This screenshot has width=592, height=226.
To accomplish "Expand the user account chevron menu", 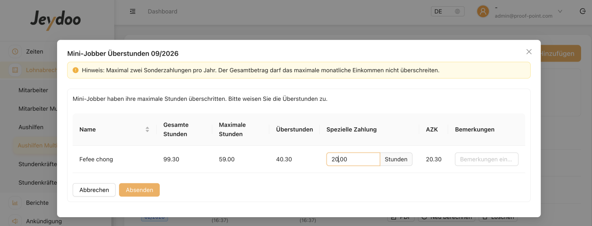I will 560,11.
